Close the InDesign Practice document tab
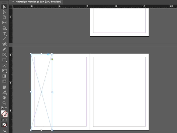 click(13, 1)
